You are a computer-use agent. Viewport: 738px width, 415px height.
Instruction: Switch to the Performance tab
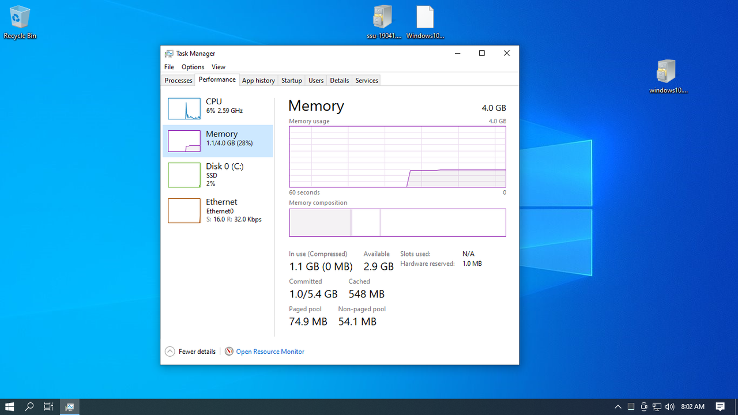coord(217,80)
